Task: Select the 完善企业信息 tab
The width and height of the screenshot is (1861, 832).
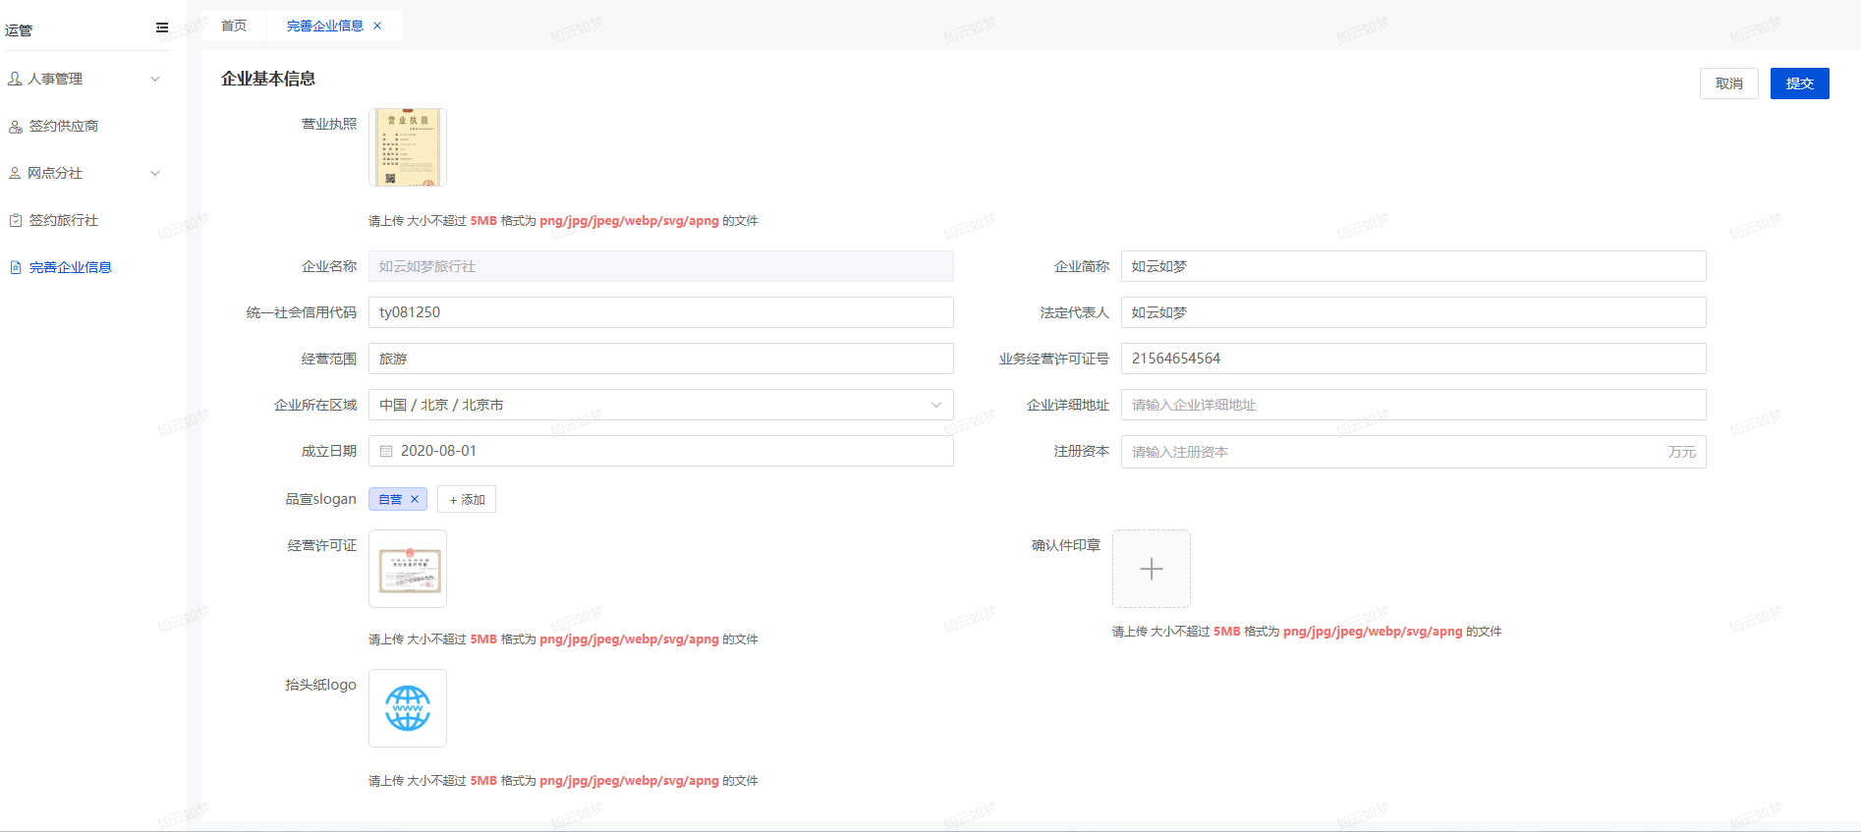Action: (324, 26)
